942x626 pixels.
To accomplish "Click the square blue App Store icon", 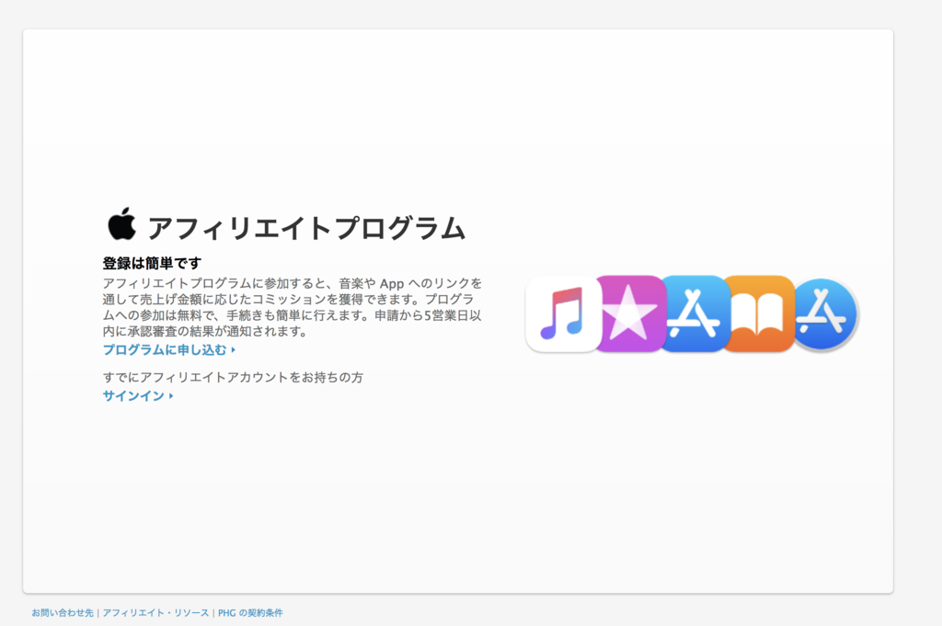I will point(695,313).
